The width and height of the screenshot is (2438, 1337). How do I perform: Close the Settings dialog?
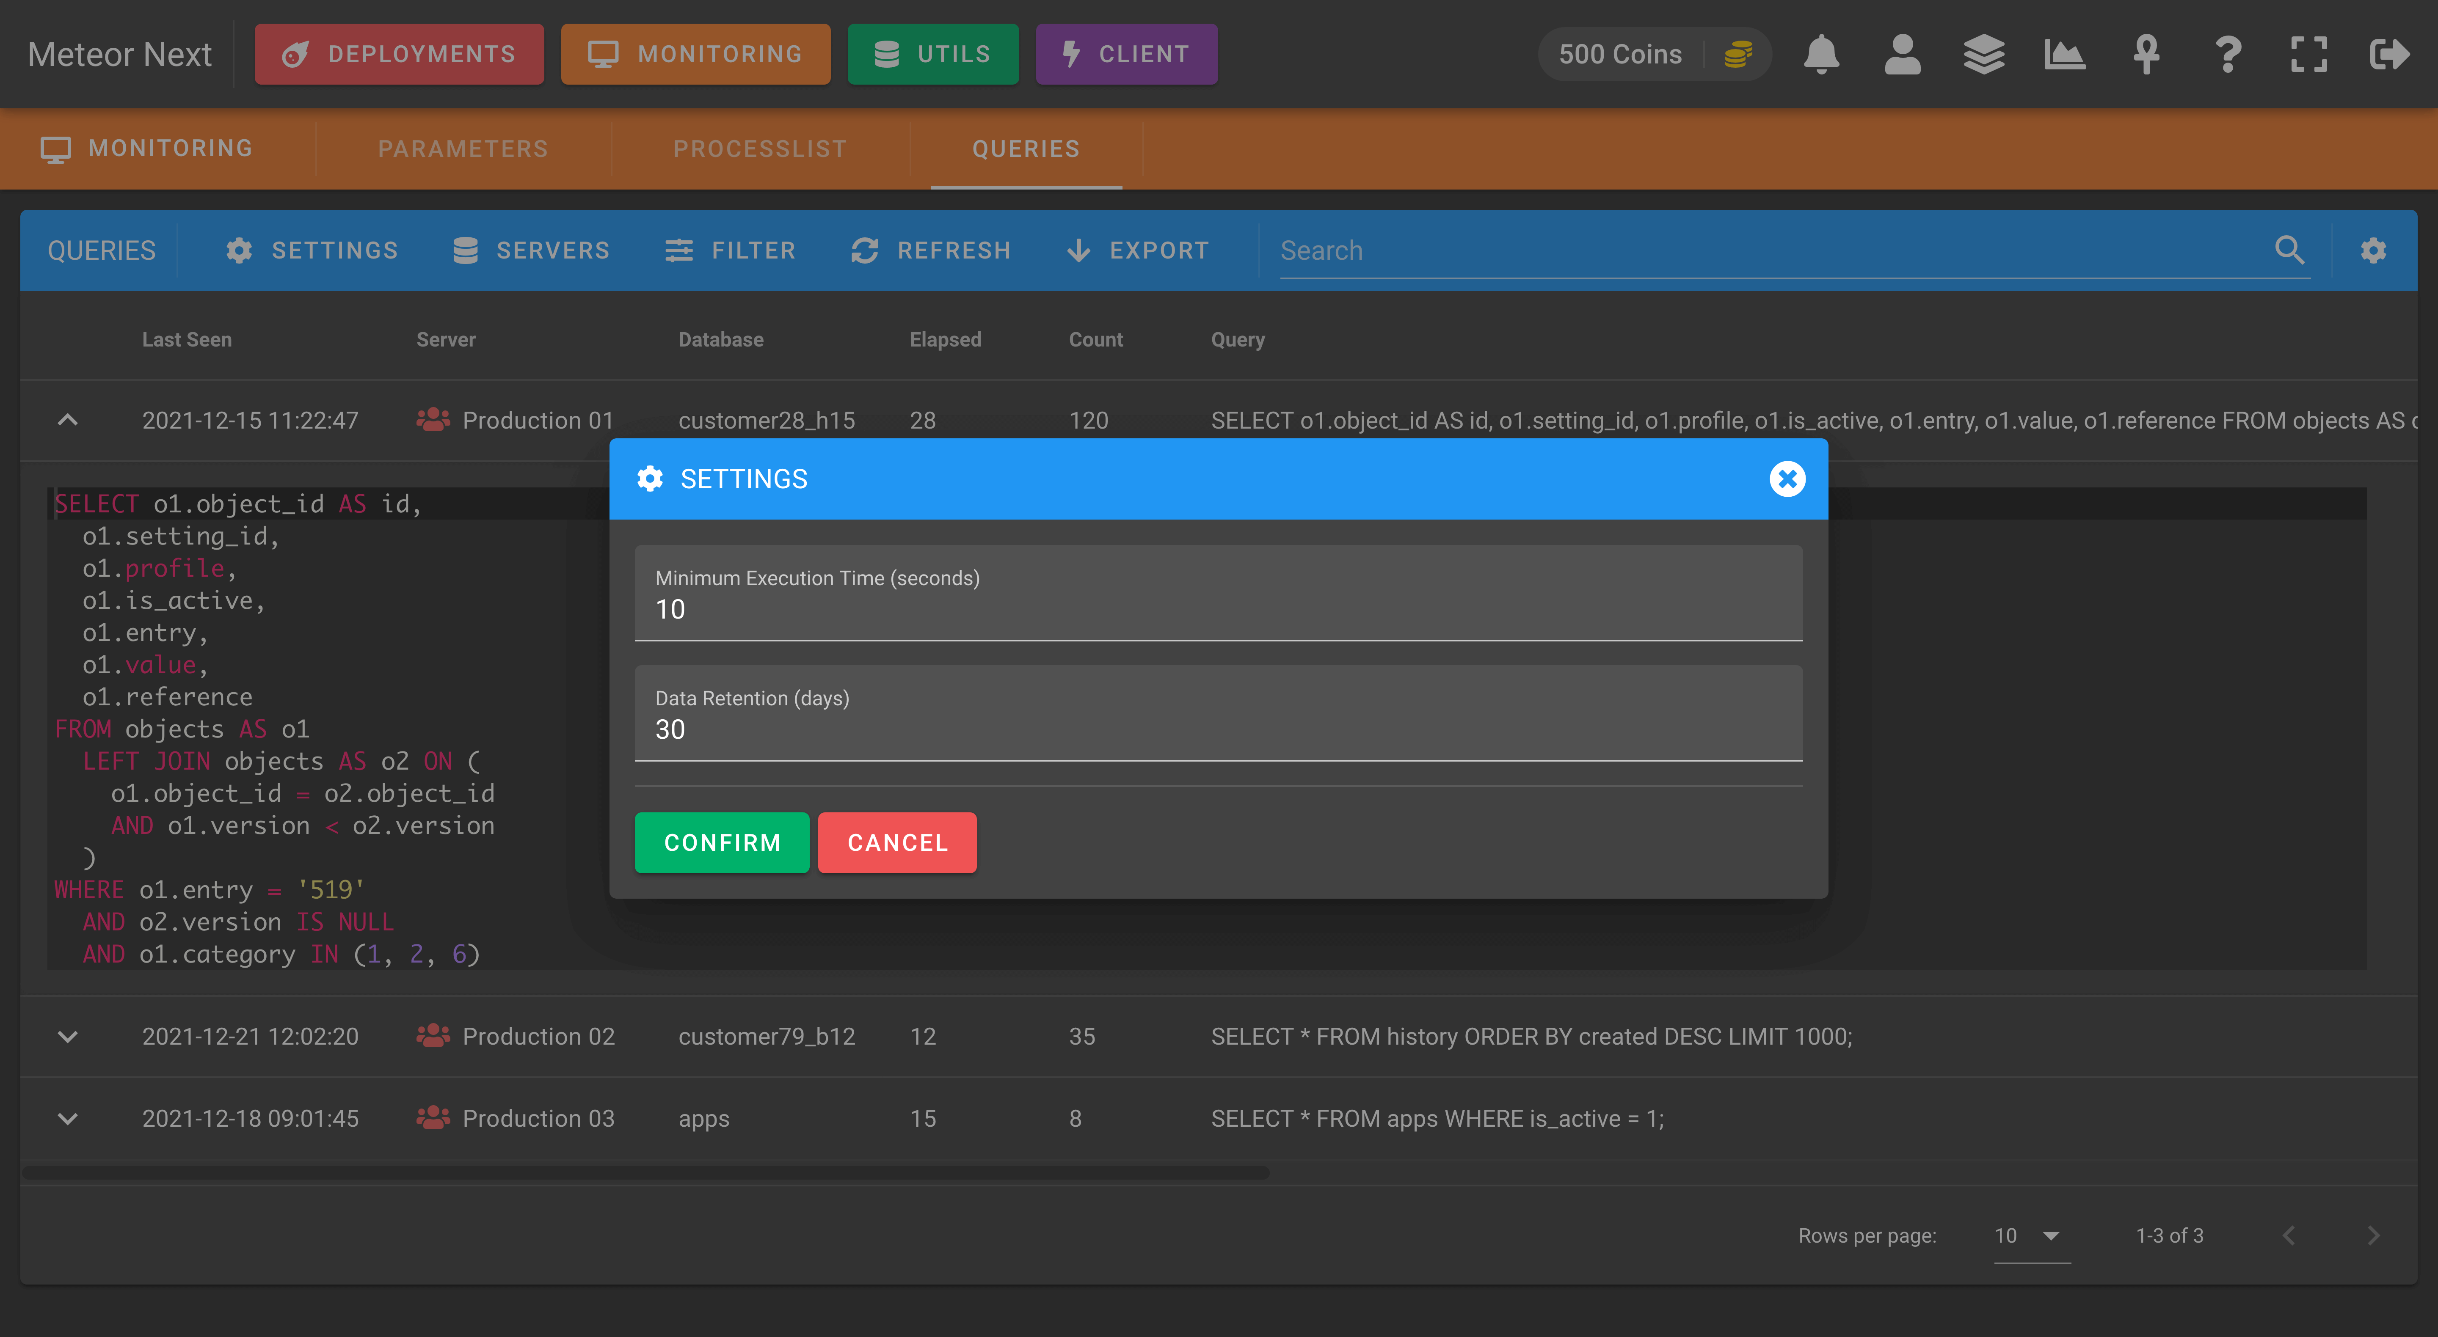click(x=1787, y=479)
